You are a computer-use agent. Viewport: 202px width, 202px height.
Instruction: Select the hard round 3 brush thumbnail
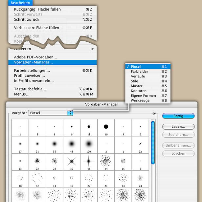pos(37,127)
